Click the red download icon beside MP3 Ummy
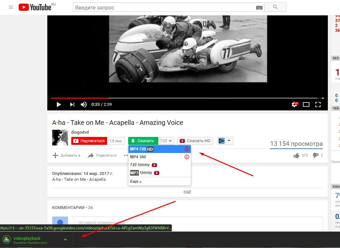This screenshot has width=340, height=248. coord(157,173)
